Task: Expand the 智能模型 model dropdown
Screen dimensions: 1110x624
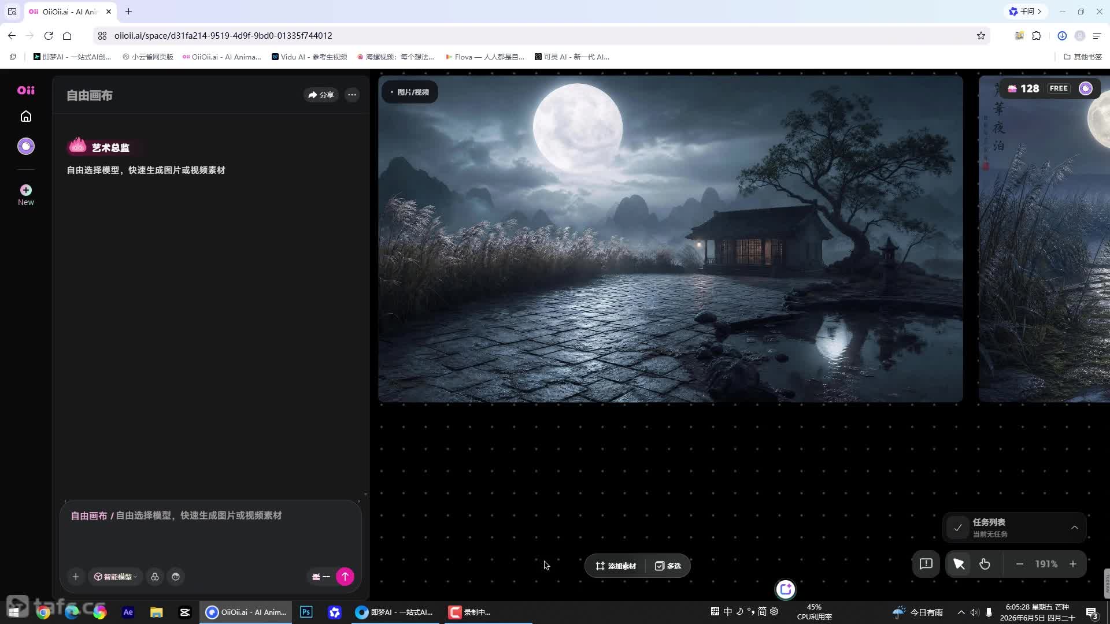Action: coord(116,577)
